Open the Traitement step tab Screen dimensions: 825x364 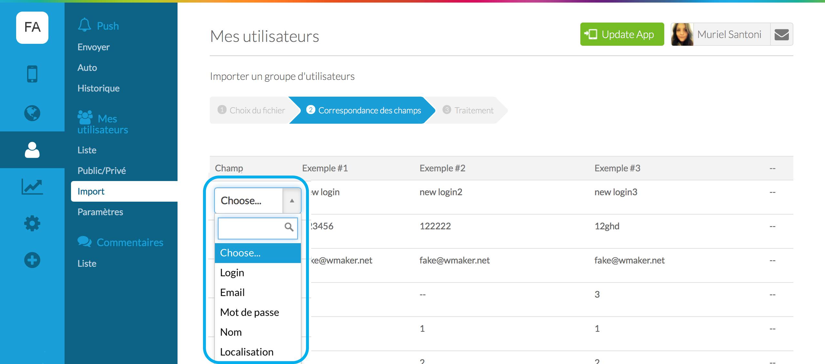468,110
